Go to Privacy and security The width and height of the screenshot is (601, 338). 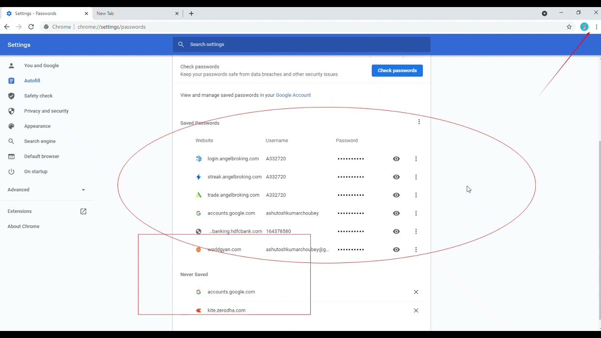point(46,111)
